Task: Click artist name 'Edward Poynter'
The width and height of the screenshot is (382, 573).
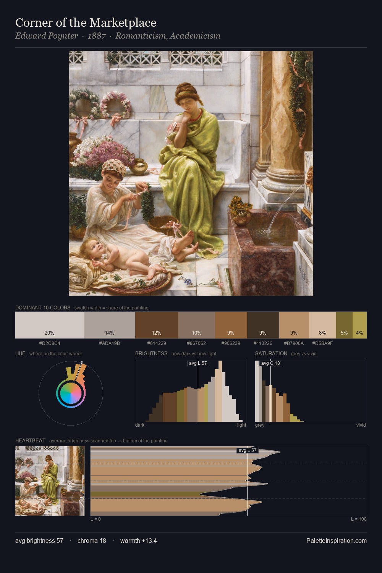Action: (x=47, y=36)
